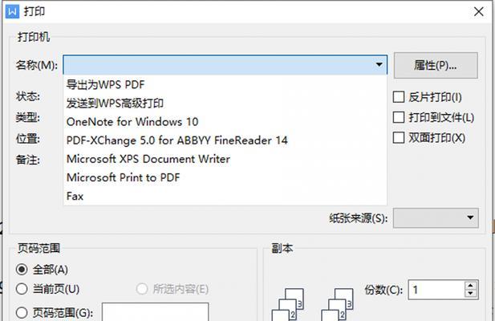Choose OneNote for Windows 10 printer
This screenshot has width=495, height=321.
(x=225, y=122)
